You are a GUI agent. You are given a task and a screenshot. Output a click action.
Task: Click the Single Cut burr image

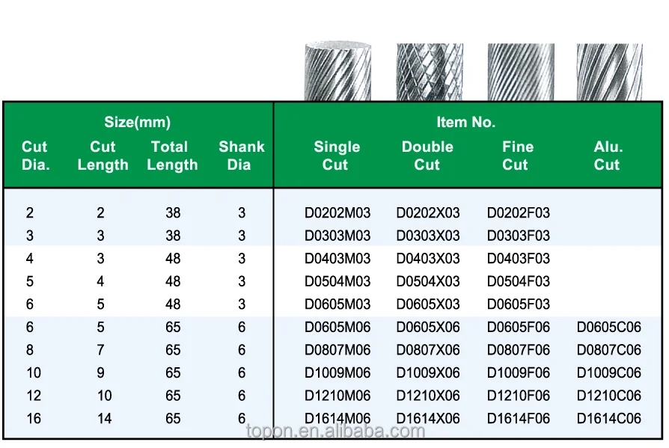337,71
